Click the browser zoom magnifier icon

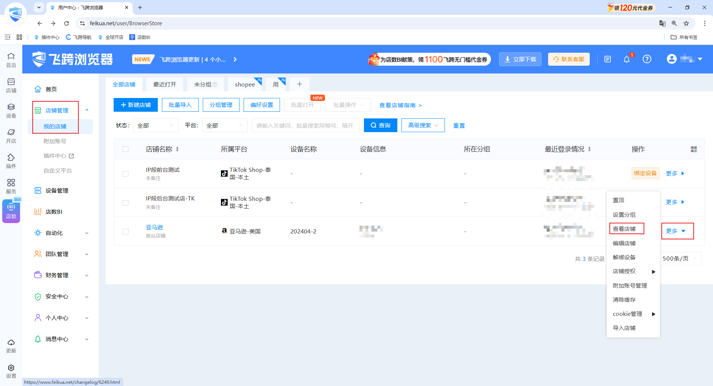coord(674,23)
